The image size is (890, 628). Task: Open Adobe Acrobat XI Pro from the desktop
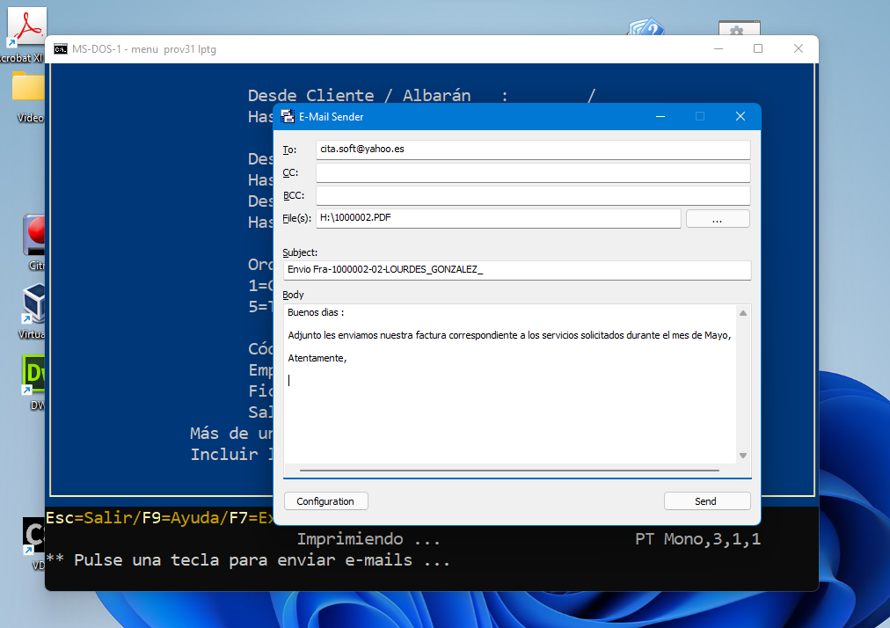point(26,25)
